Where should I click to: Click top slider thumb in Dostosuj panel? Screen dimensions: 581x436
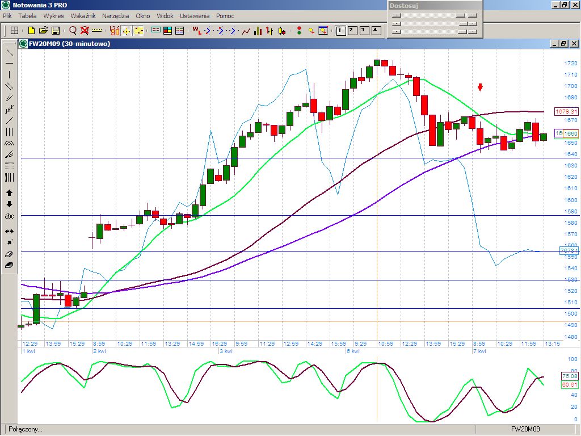pos(460,16)
